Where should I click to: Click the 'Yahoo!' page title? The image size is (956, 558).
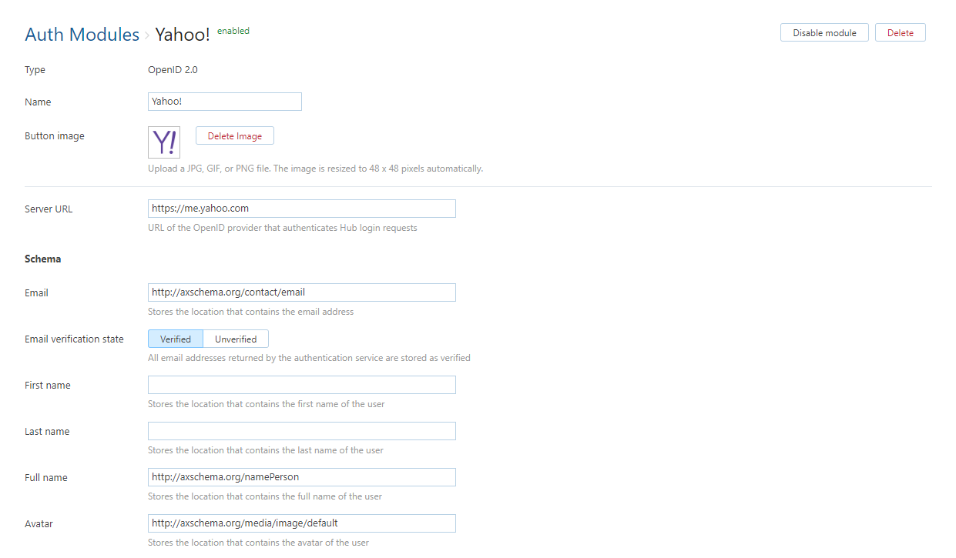183,35
